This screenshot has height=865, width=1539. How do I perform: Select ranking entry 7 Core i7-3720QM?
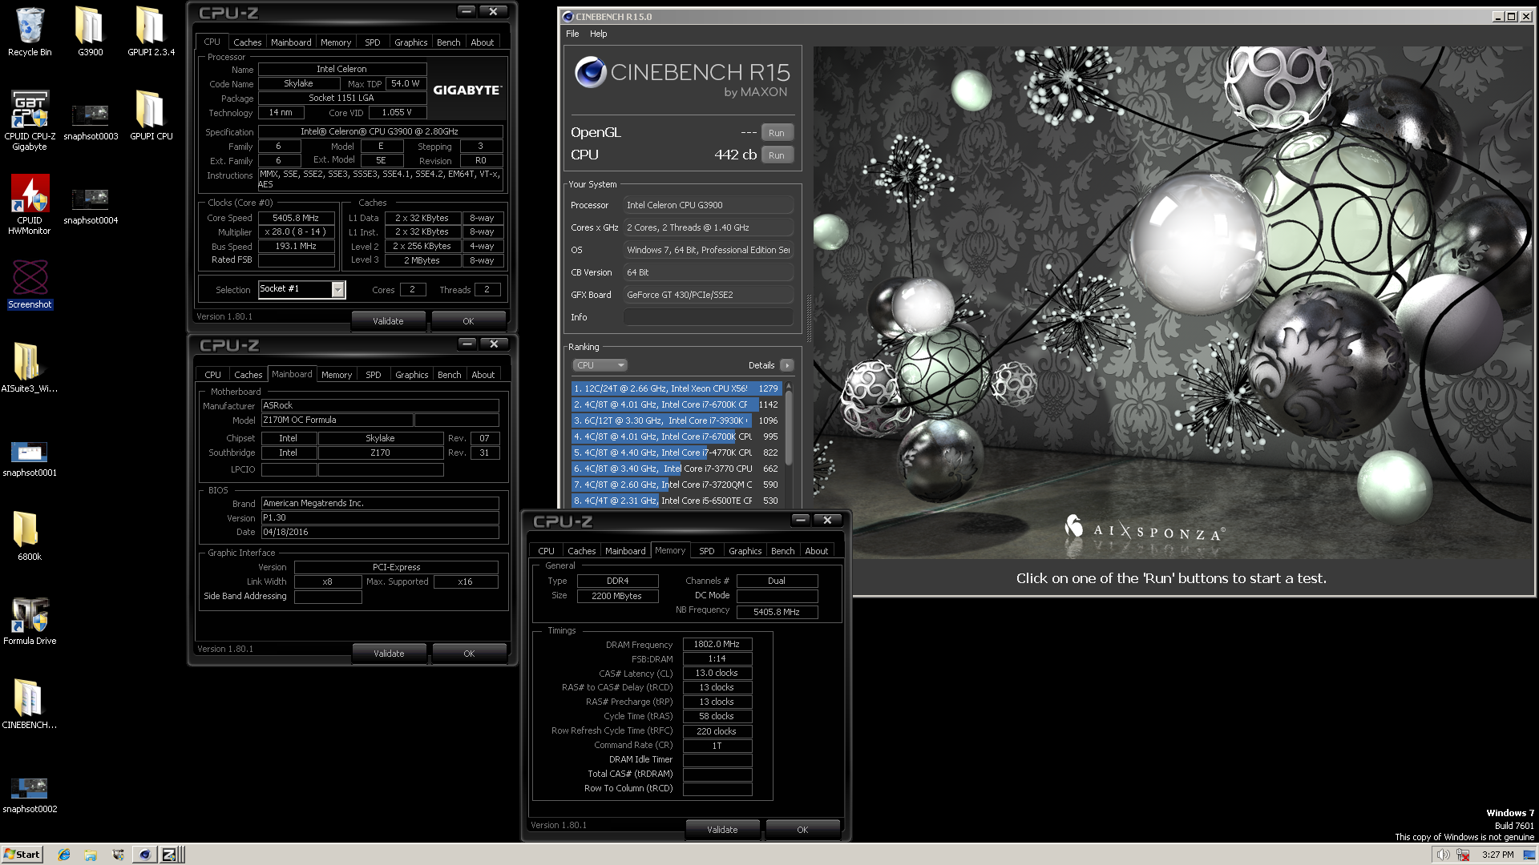point(675,485)
